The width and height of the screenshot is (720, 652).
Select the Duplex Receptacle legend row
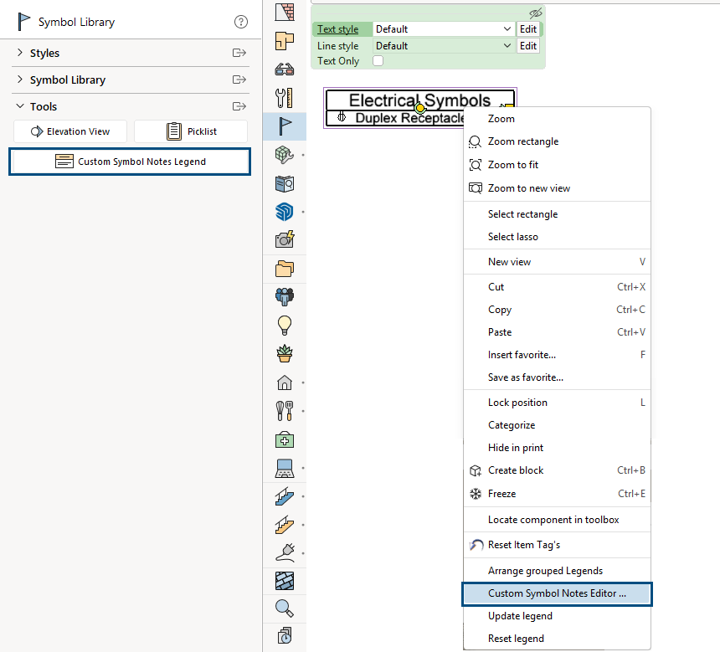[395, 118]
